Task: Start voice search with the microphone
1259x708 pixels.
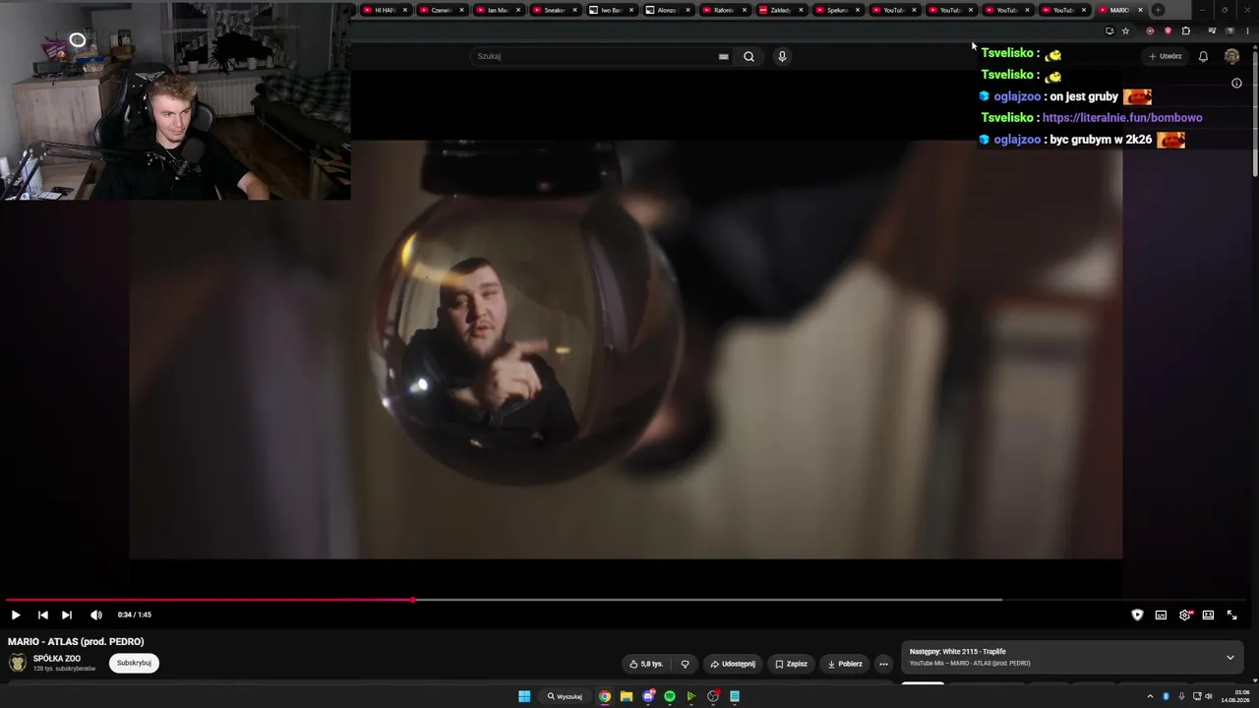Action: click(782, 56)
